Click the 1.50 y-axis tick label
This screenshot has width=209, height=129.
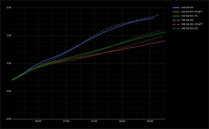coord(9,36)
